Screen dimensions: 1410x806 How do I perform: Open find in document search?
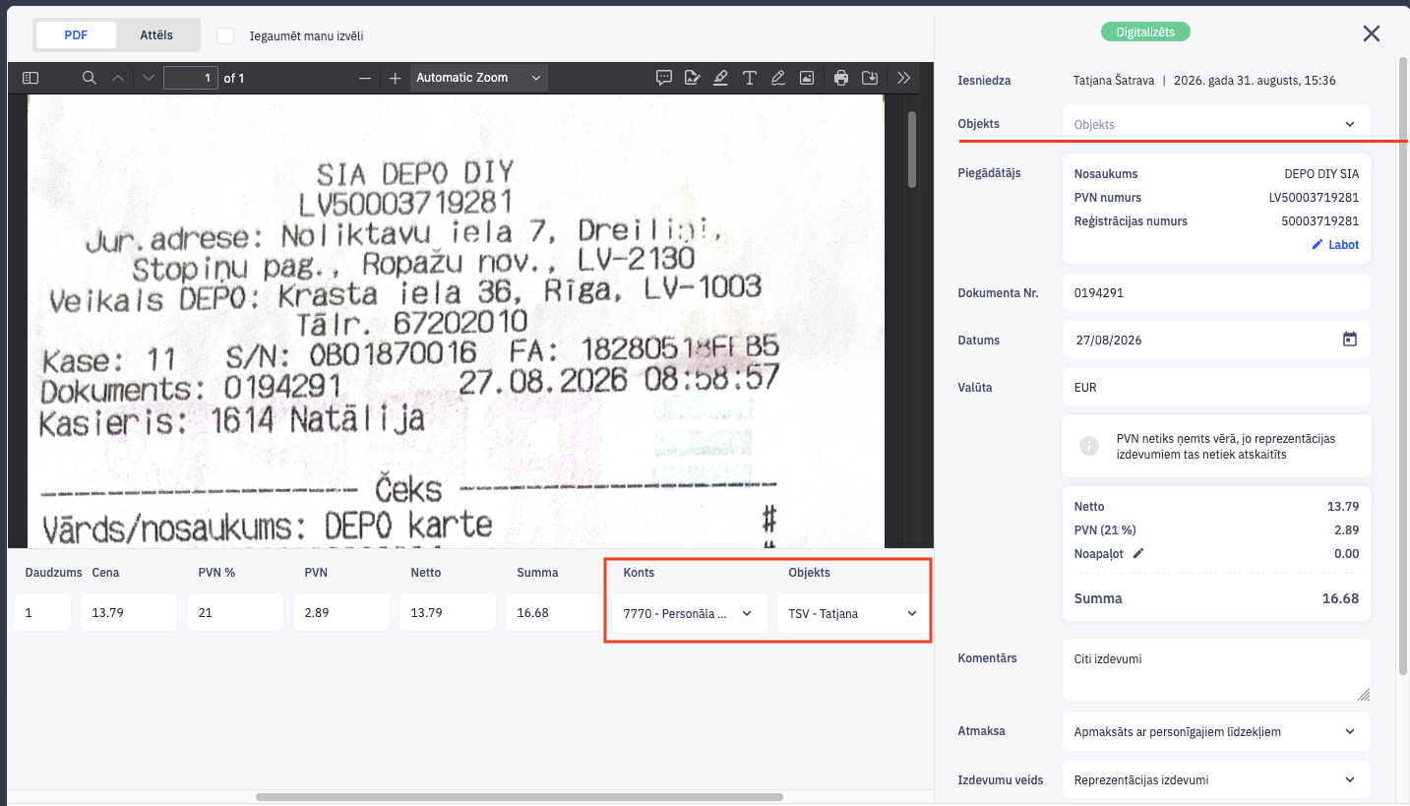tap(89, 78)
